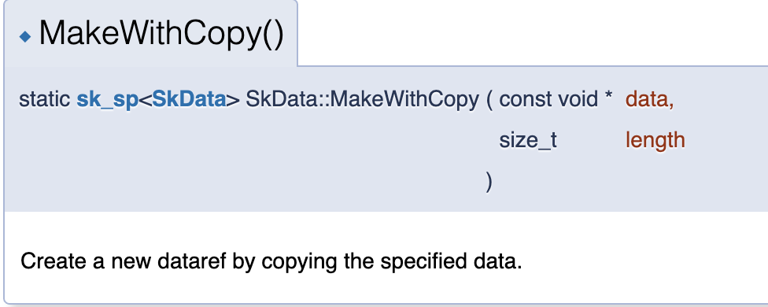Follow the SkData class link
This screenshot has width=768, height=307.
pos(189,100)
